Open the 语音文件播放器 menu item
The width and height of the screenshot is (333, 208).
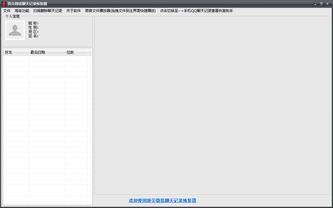click(120, 11)
